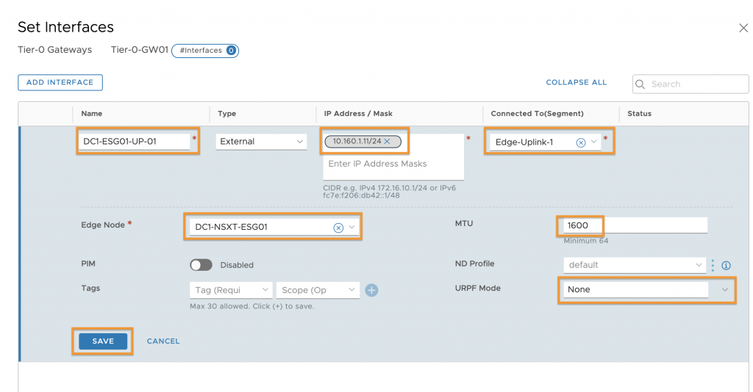
Task: Open the ND Profile default dropdown
Action: (x=635, y=264)
